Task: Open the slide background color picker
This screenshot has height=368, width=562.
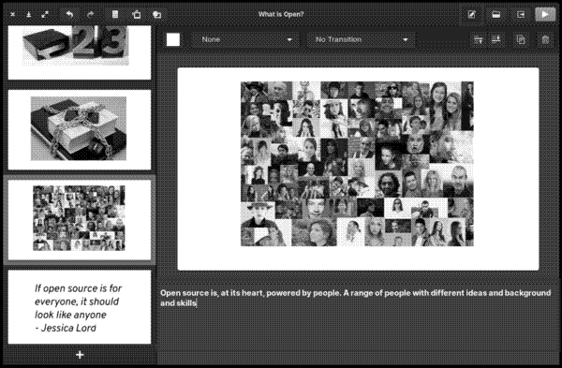Action: [x=173, y=39]
